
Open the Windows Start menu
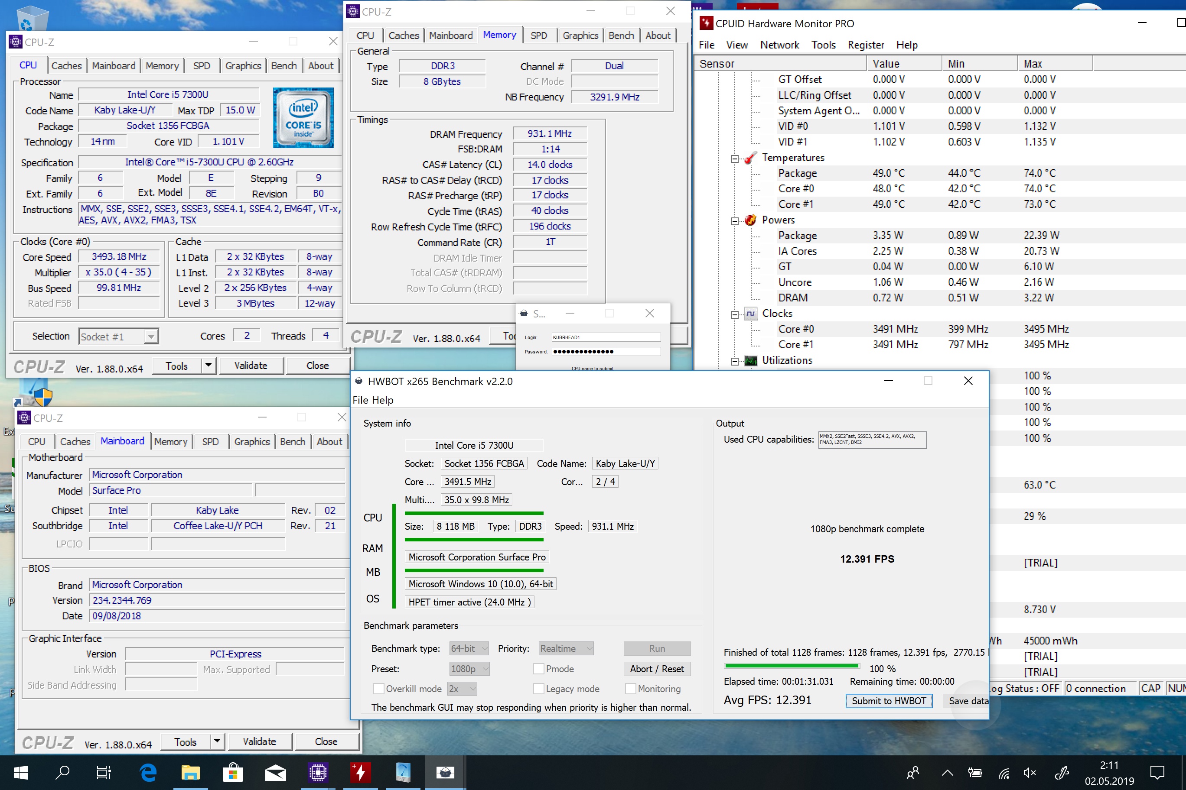[20, 772]
